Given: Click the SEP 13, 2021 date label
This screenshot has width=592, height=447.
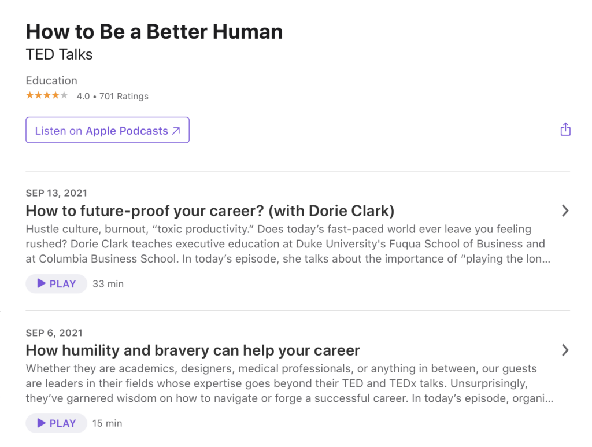Looking at the screenshot, I should (x=57, y=193).
